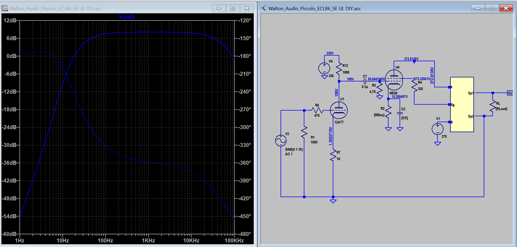Click the ground symbol under R3
The image size is (517, 247).
(x=380, y=97)
